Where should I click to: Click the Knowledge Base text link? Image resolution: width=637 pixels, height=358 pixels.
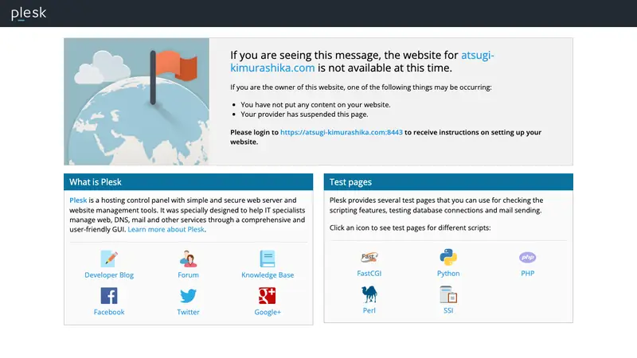click(268, 274)
